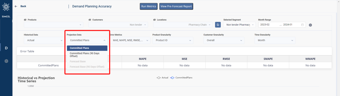Click View Pre-Forecast Report button

point(176,6)
